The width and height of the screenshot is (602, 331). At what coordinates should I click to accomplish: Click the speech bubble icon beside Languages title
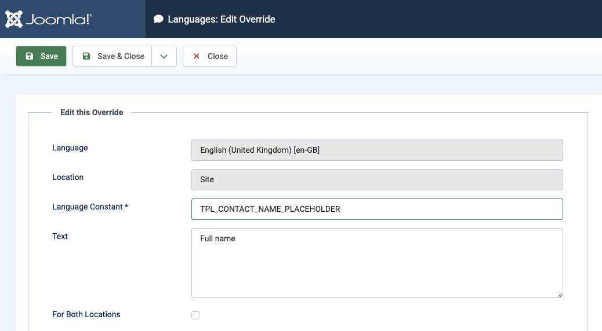tap(158, 19)
